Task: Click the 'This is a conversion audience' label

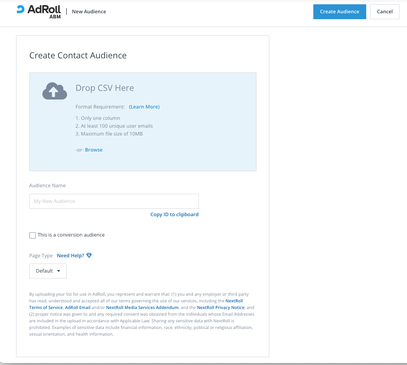Action: (x=71, y=235)
